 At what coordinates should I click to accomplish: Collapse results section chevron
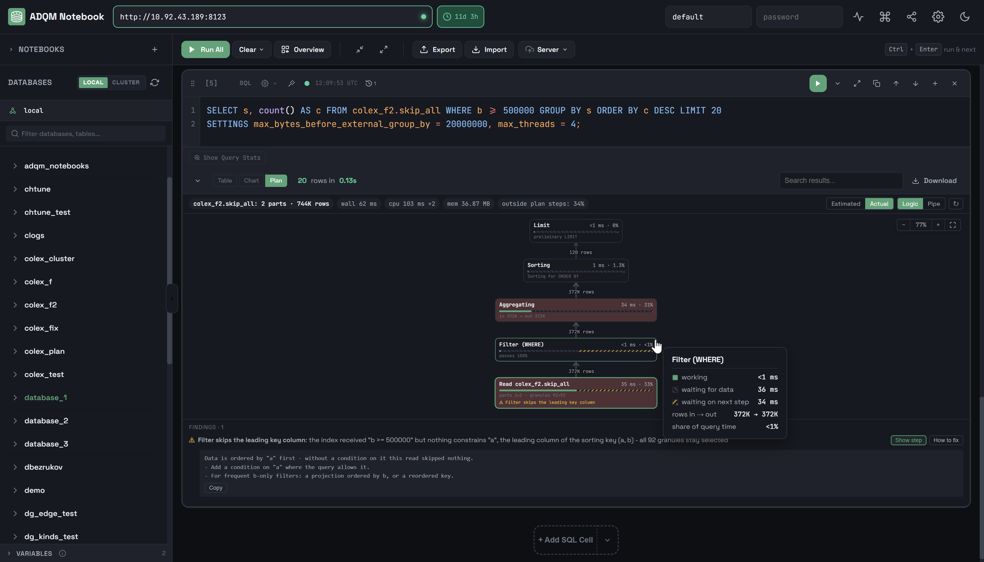pyautogui.click(x=197, y=181)
